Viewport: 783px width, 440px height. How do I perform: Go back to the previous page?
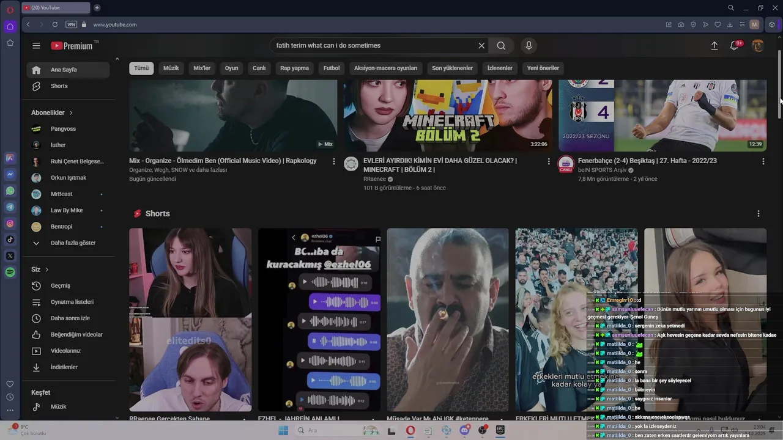click(28, 24)
